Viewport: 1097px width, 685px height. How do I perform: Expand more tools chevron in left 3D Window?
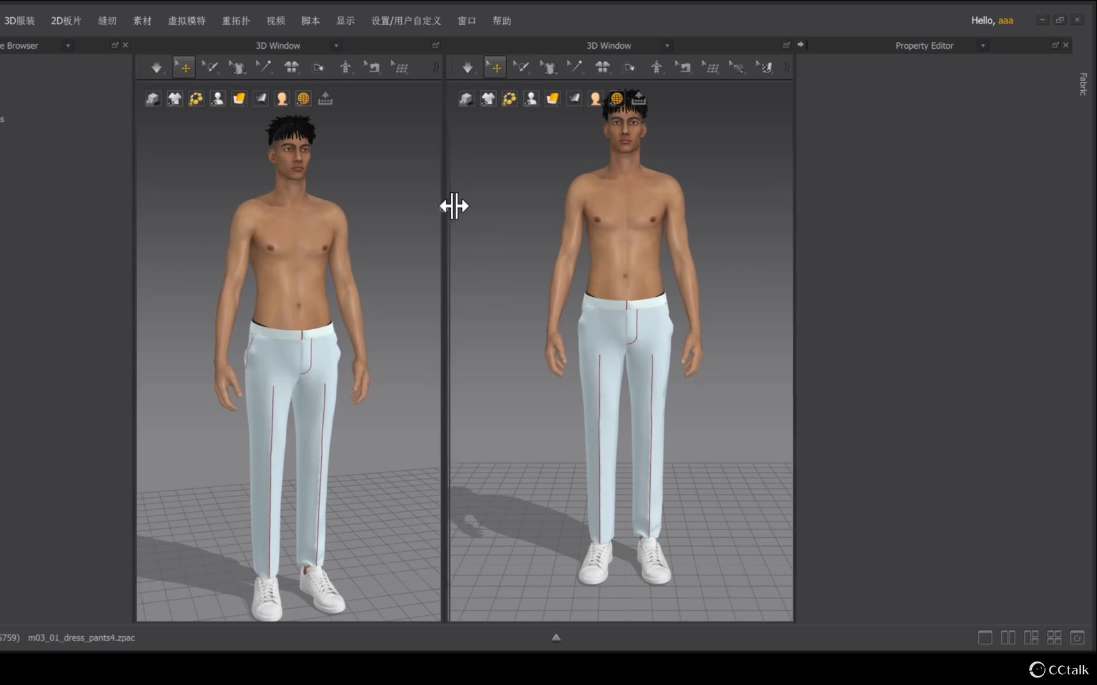click(x=436, y=67)
